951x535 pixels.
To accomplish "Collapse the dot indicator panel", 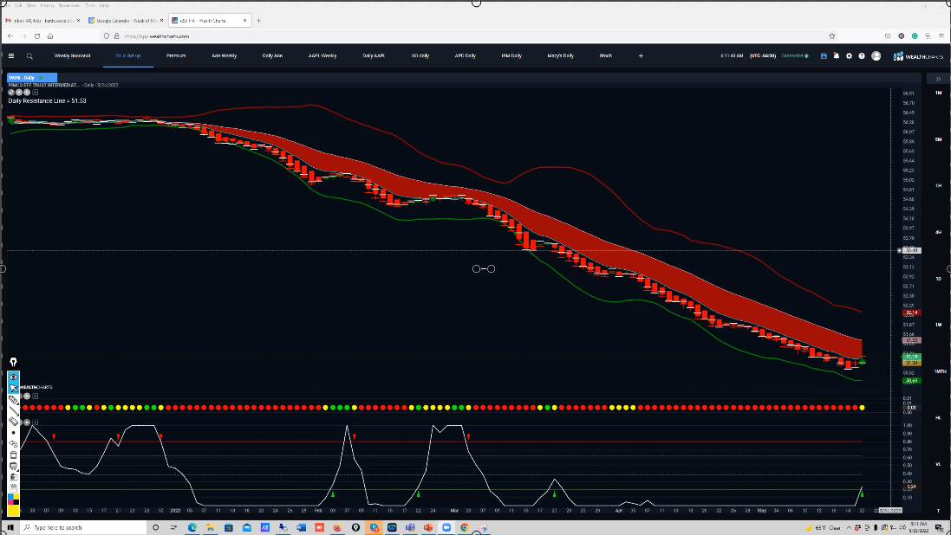I will pos(27,396).
